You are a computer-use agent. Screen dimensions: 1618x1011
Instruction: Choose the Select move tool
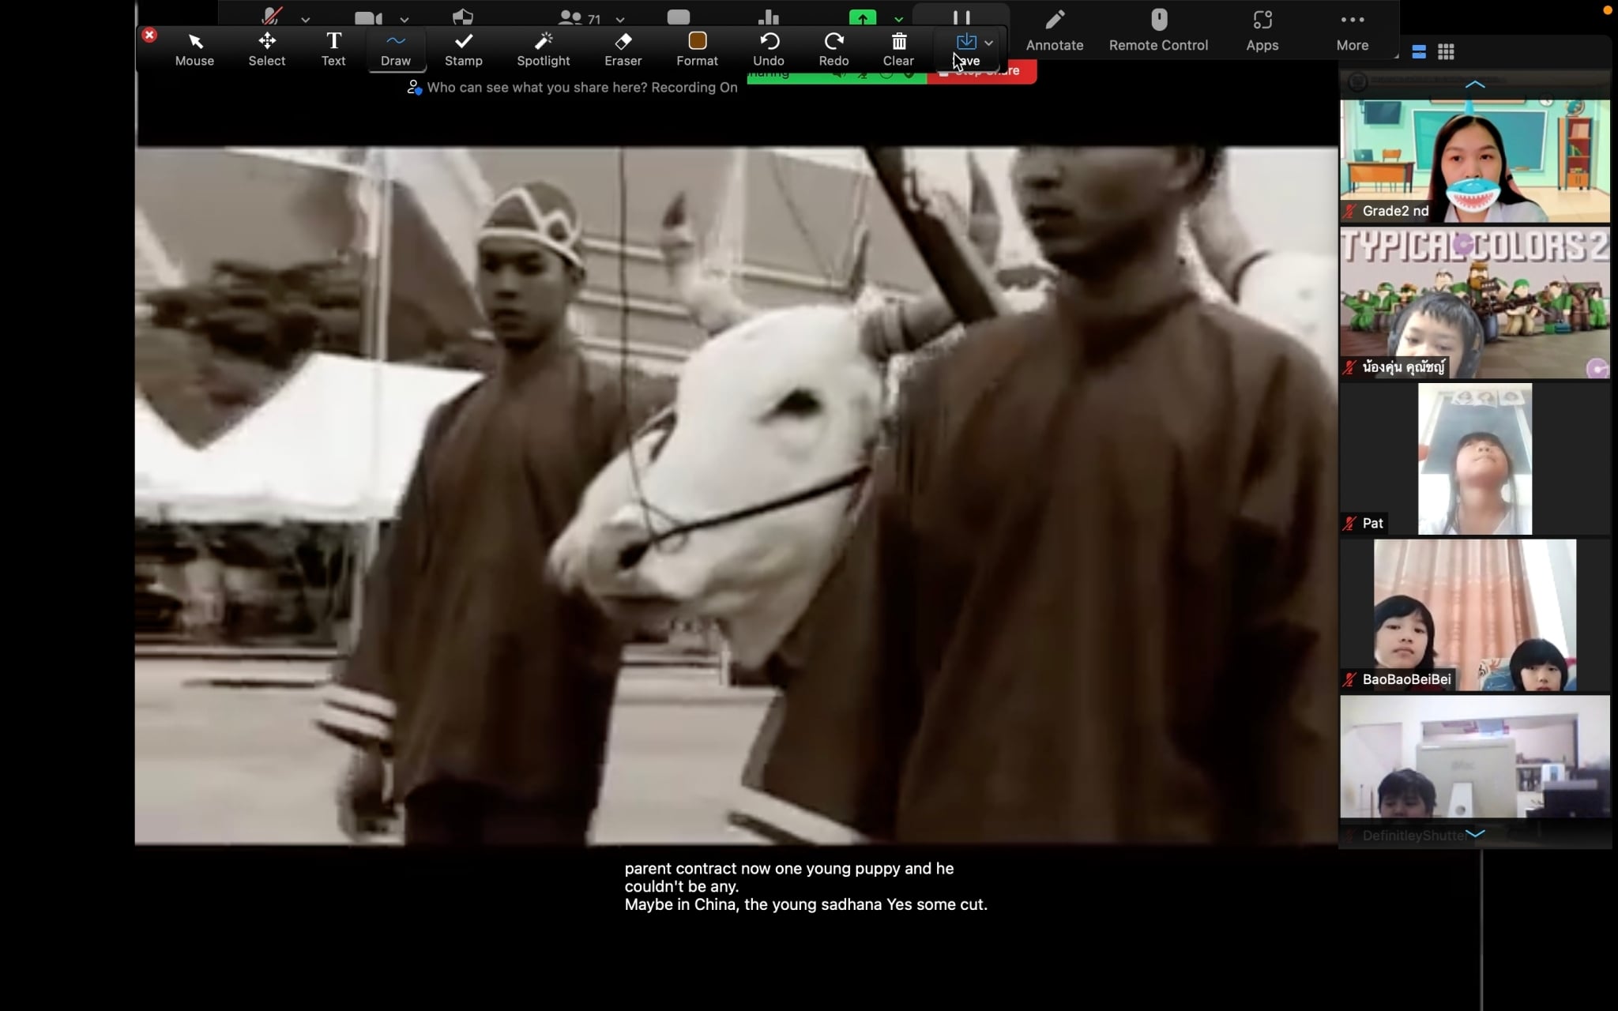click(x=267, y=48)
